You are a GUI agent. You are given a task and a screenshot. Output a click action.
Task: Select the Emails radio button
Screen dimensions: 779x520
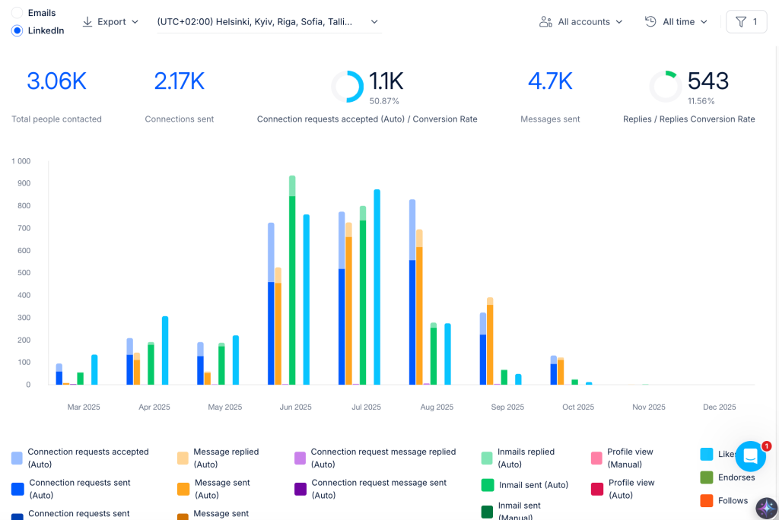point(17,13)
